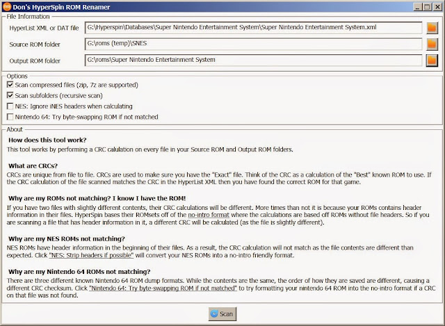This screenshot has width=445, height=326.
Task: Focus the Source ROM folder field
Action: point(253,44)
